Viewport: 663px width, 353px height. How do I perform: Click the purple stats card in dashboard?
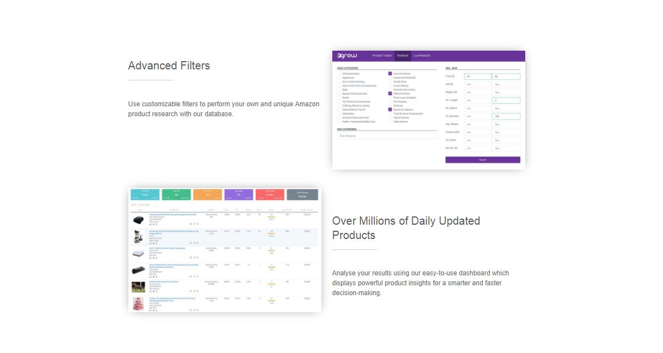pos(239,195)
